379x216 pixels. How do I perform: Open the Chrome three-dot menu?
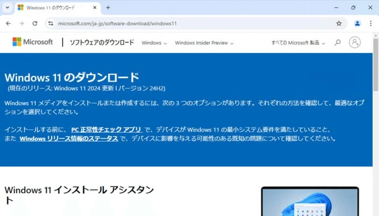[371, 24]
